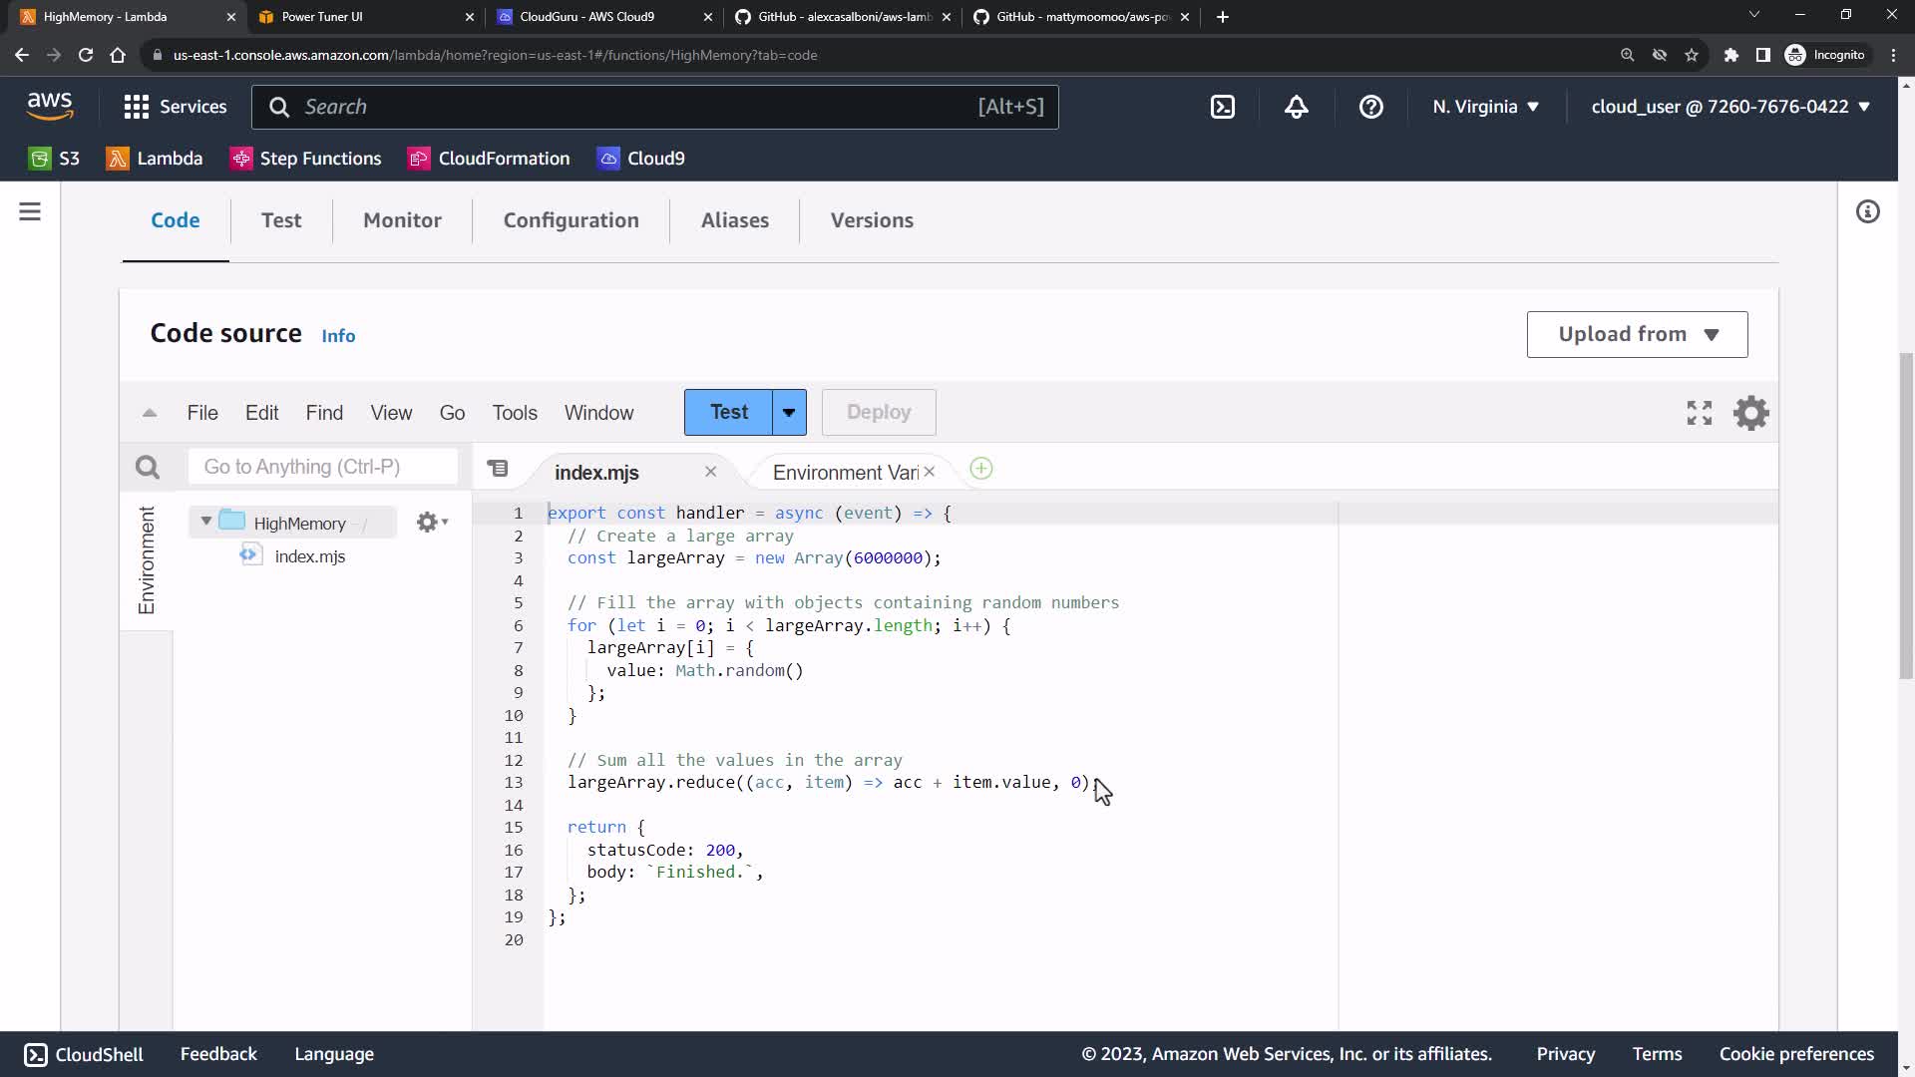Switch to the Configuration tab
The image size is (1915, 1077).
tap(571, 220)
